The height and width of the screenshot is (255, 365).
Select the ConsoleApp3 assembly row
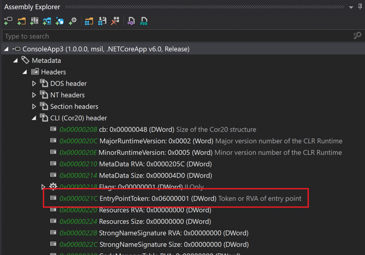click(x=182, y=49)
